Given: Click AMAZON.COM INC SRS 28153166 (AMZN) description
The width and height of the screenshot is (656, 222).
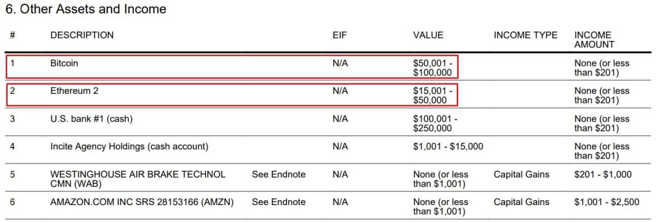Looking at the screenshot, I should pyautogui.click(x=142, y=202).
